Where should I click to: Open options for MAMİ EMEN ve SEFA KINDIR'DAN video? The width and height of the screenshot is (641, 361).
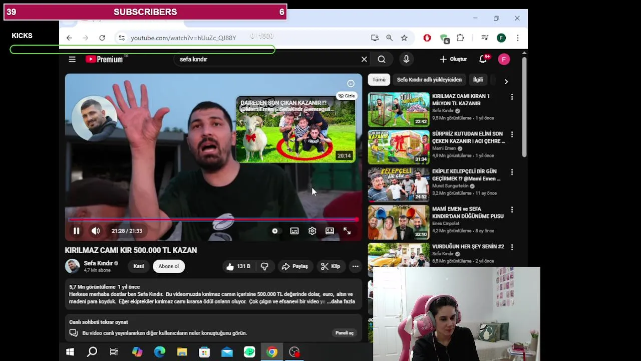pyautogui.click(x=512, y=210)
